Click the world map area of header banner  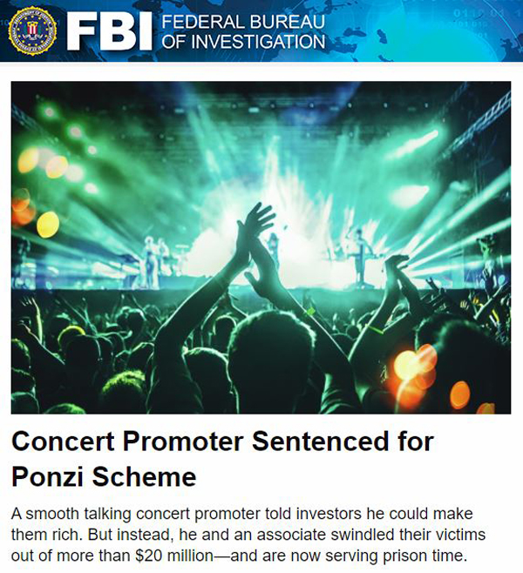pos(421,30)
